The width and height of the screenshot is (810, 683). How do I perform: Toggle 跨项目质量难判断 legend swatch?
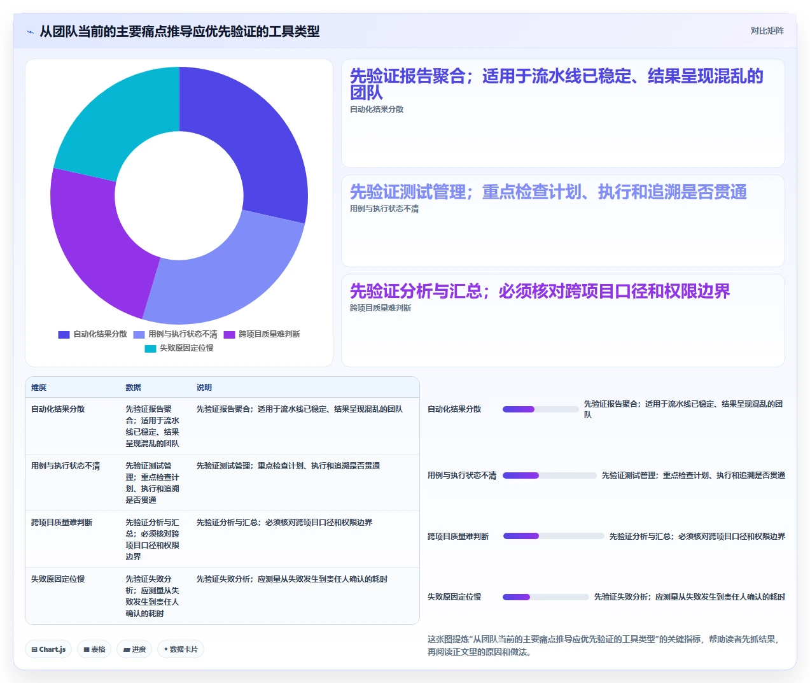pyautogui.click(x=229, y=334)
